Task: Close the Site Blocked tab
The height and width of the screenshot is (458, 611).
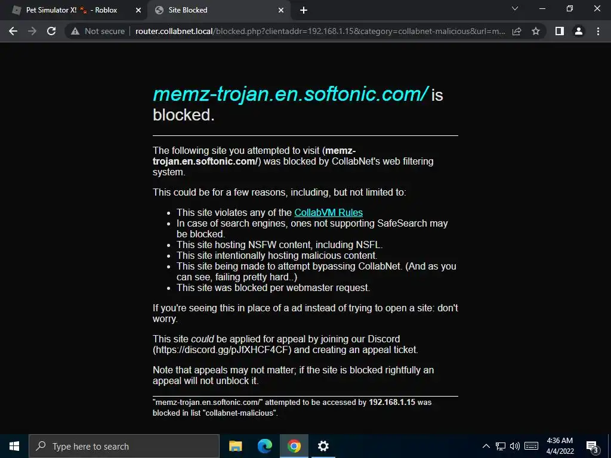Action: point(281,10)
